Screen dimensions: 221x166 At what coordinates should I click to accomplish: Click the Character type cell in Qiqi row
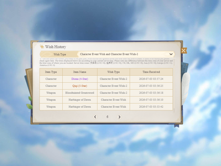(x=51, y=86)
